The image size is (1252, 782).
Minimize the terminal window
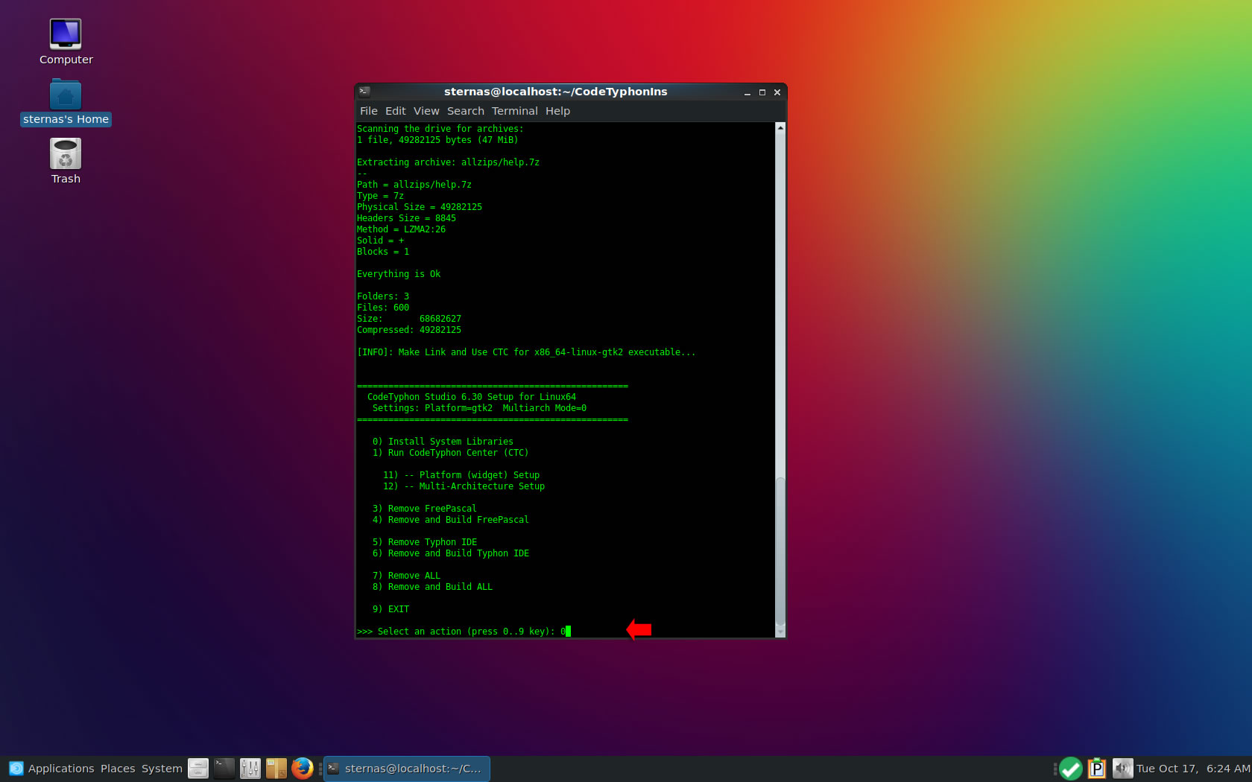click(x=747, y=92)
